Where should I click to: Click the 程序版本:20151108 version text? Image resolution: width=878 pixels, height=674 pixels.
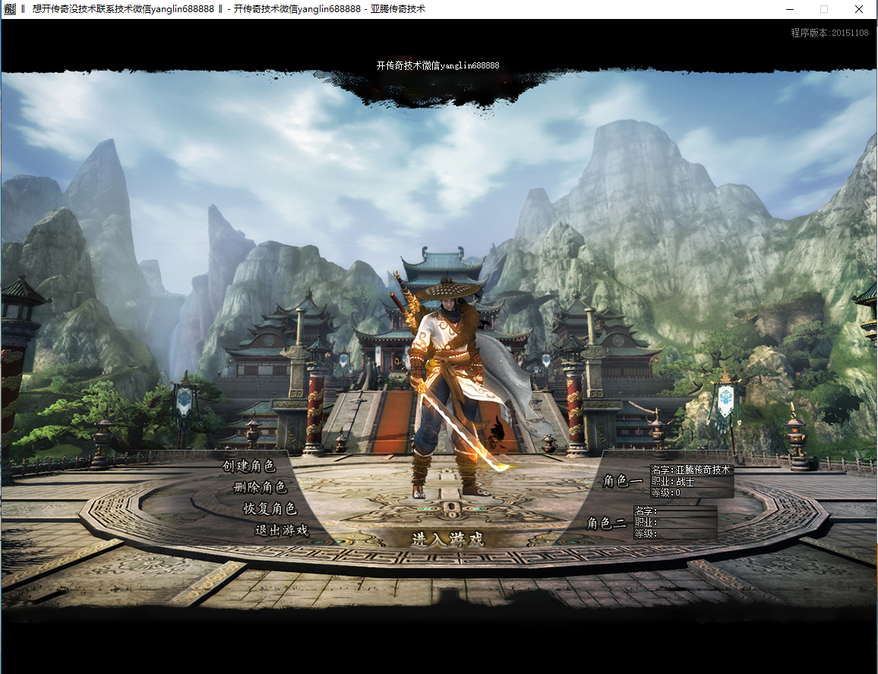coord(829,33)
